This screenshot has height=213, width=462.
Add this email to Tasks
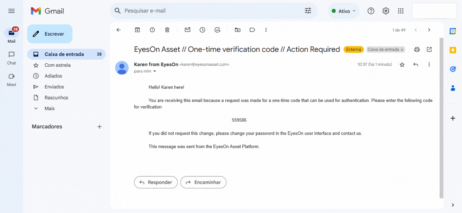pos(217,30)
